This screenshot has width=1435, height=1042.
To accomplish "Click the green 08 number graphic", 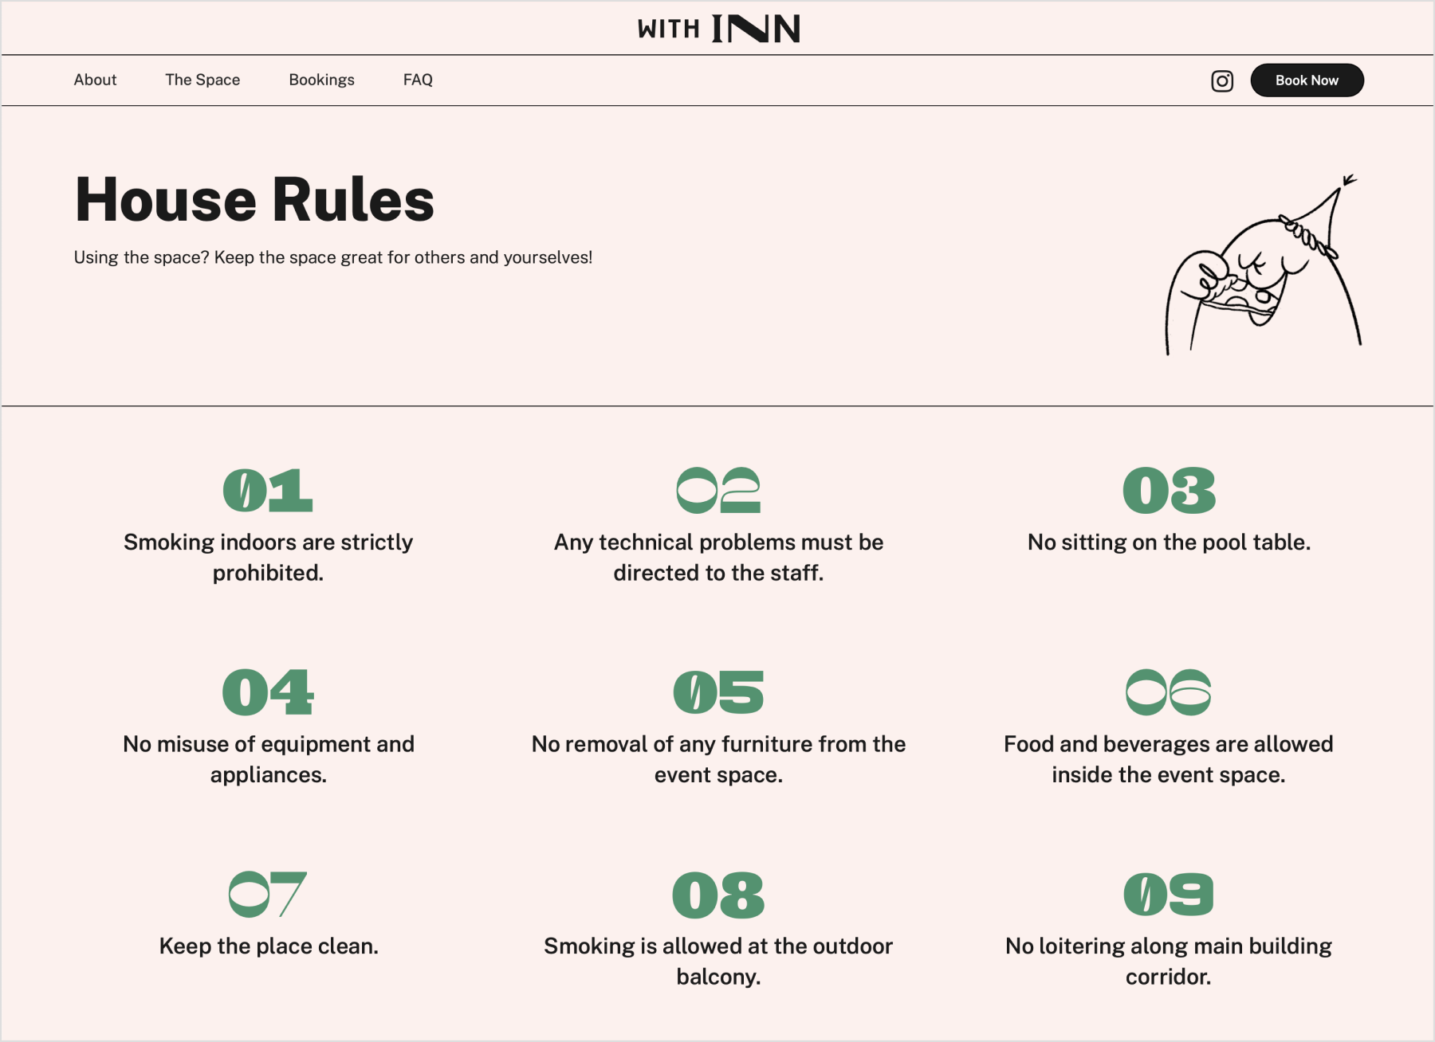I will (718, 894).
